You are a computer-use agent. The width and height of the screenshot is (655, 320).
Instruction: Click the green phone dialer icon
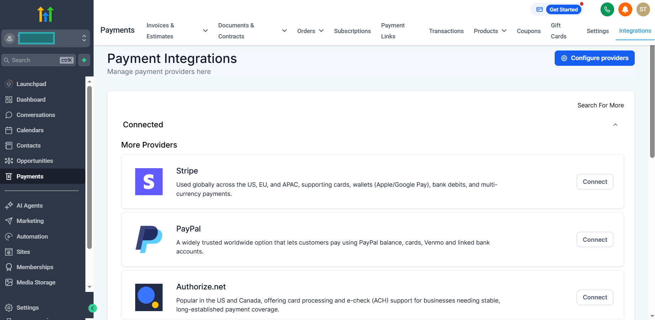pos(607,10)
